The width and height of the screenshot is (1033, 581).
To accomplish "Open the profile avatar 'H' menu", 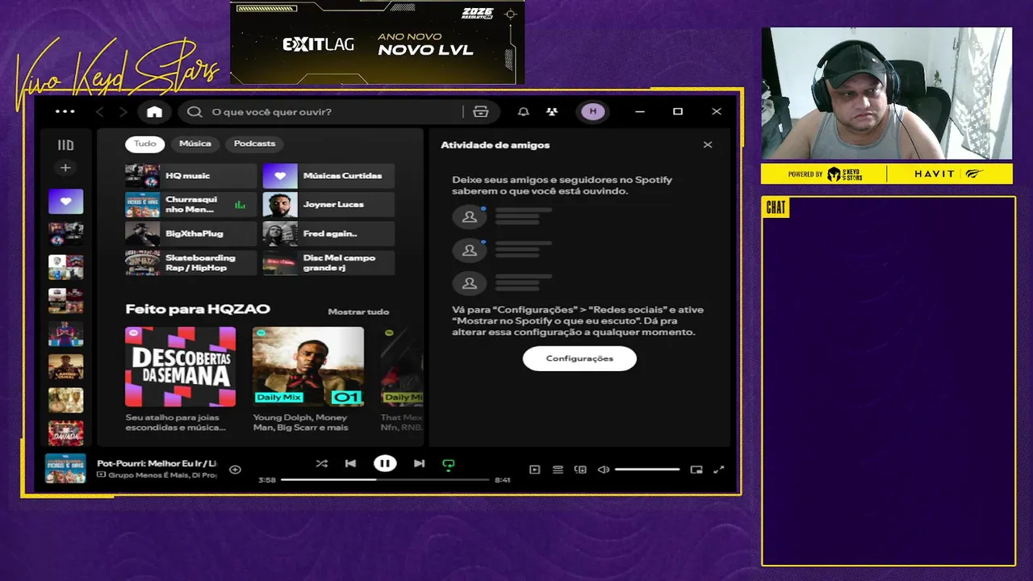I will pos(592,111).
